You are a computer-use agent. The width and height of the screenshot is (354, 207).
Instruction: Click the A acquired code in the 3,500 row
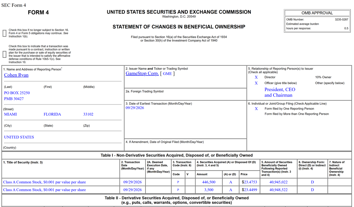tap(231, 190)
